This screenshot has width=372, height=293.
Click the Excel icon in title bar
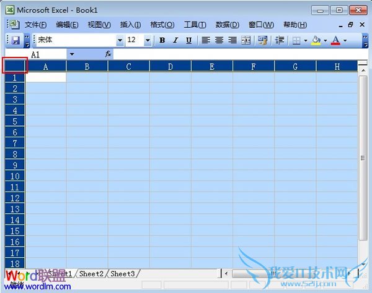point(10,10)
